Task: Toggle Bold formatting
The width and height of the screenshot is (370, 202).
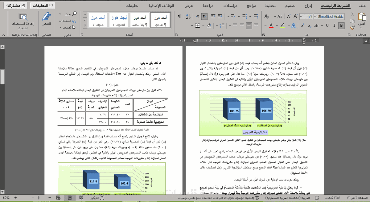Action: pyautogui.click(x=341, y=25)
